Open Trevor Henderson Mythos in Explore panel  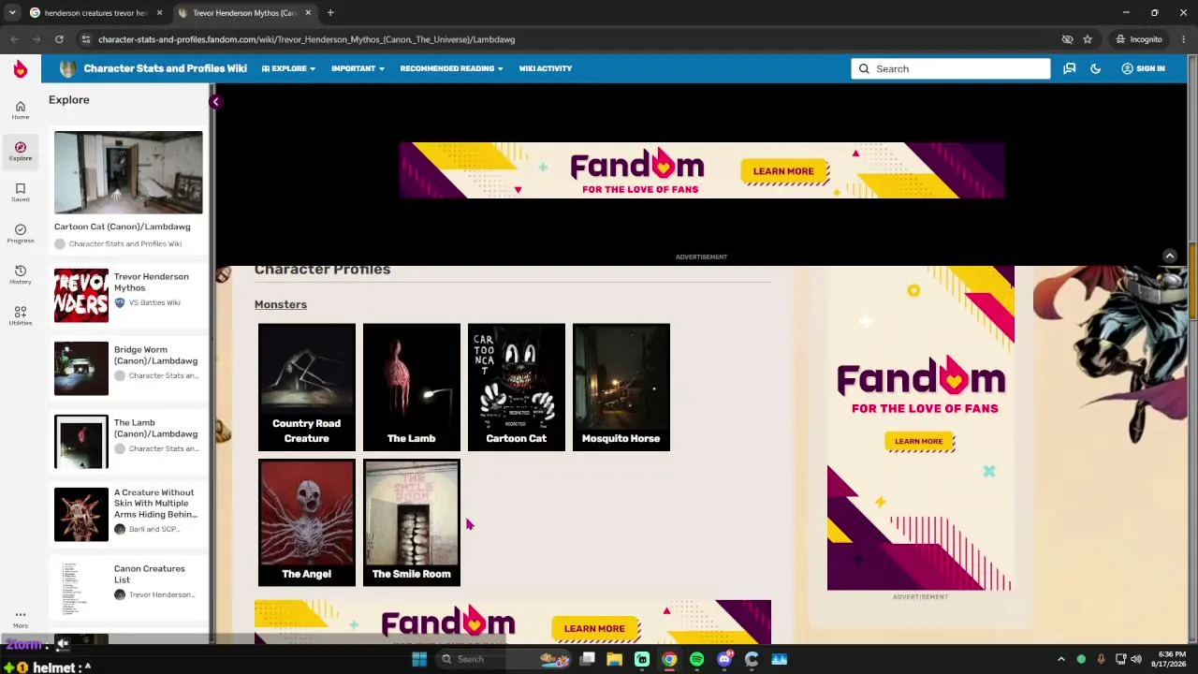[x=127, y=295]
